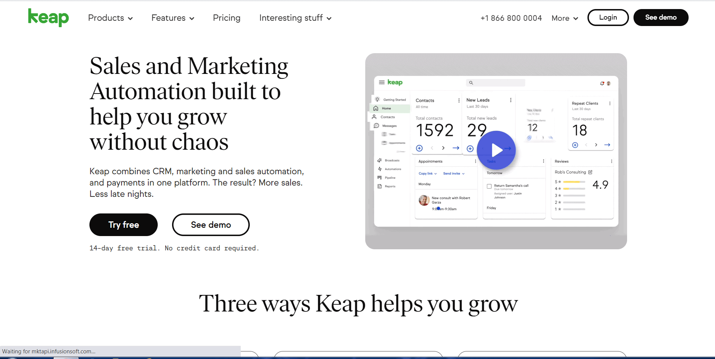This screenshot has width=715, height=359.
Task: Click the 5-star rating bar in Reviews
Action: pos(574,182)
